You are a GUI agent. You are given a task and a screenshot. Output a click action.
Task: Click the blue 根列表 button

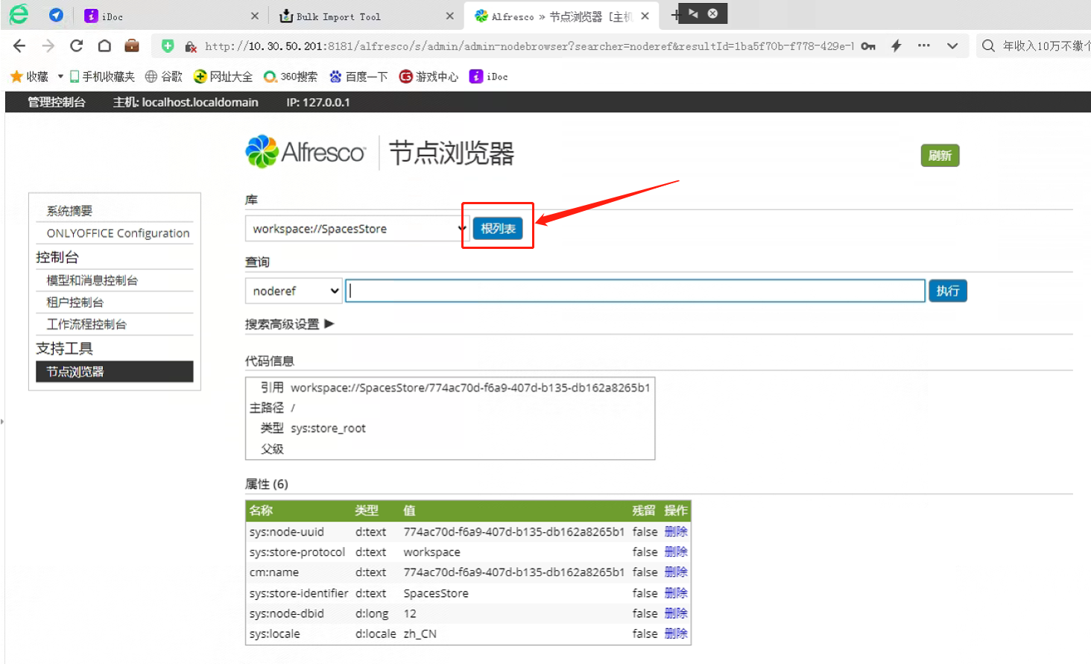coord(498,229)
